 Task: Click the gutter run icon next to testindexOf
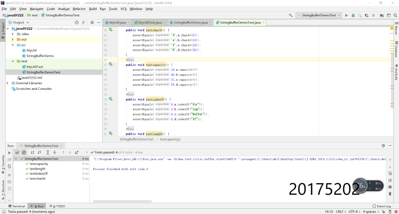[x=111, y=99]
